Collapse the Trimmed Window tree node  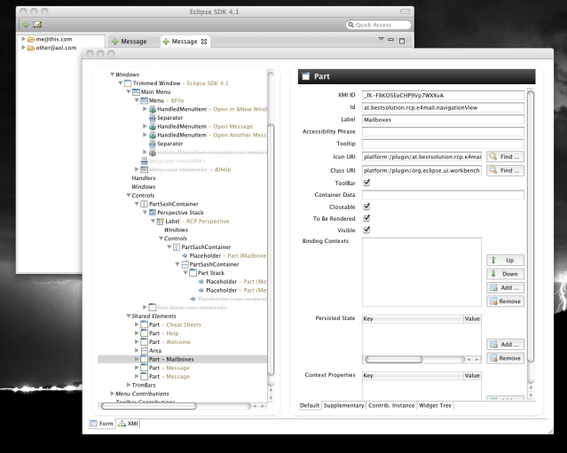[120, 82]
